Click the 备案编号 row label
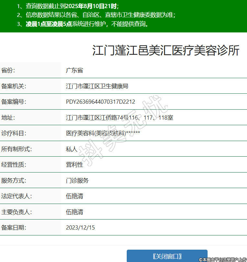 click(x=14, y=102)
